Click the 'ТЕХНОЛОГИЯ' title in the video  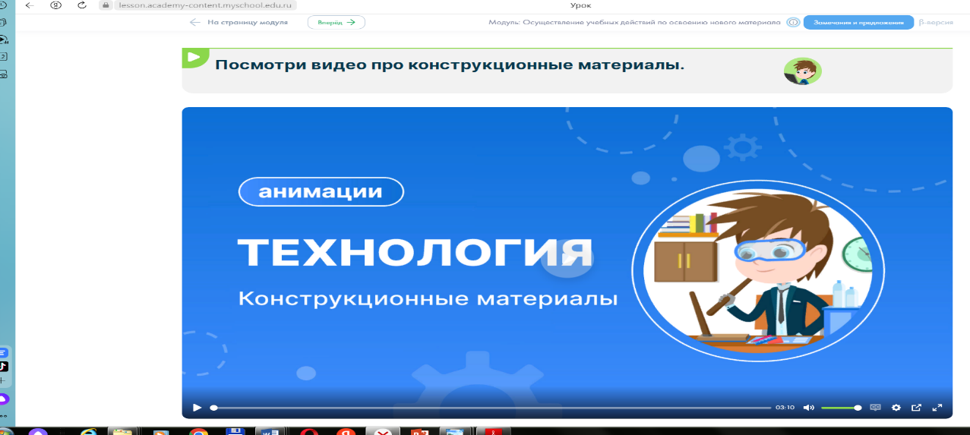click(414, 251)
